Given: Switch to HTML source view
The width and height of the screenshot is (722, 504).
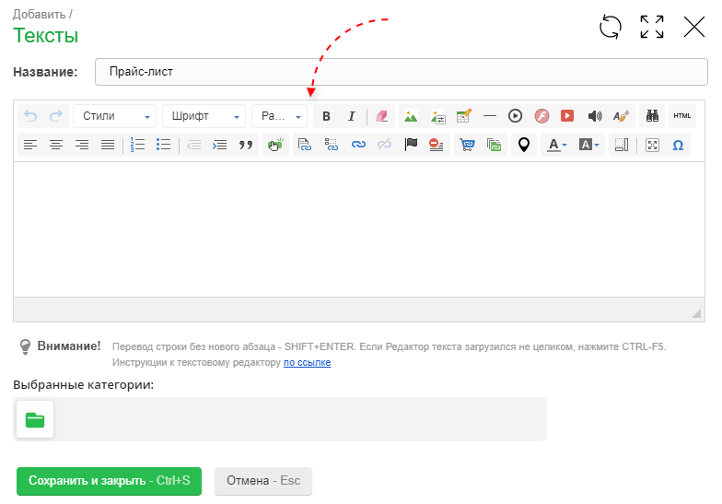Looking at the screenshot, I should pyautogui.click(x=681, y=116).
